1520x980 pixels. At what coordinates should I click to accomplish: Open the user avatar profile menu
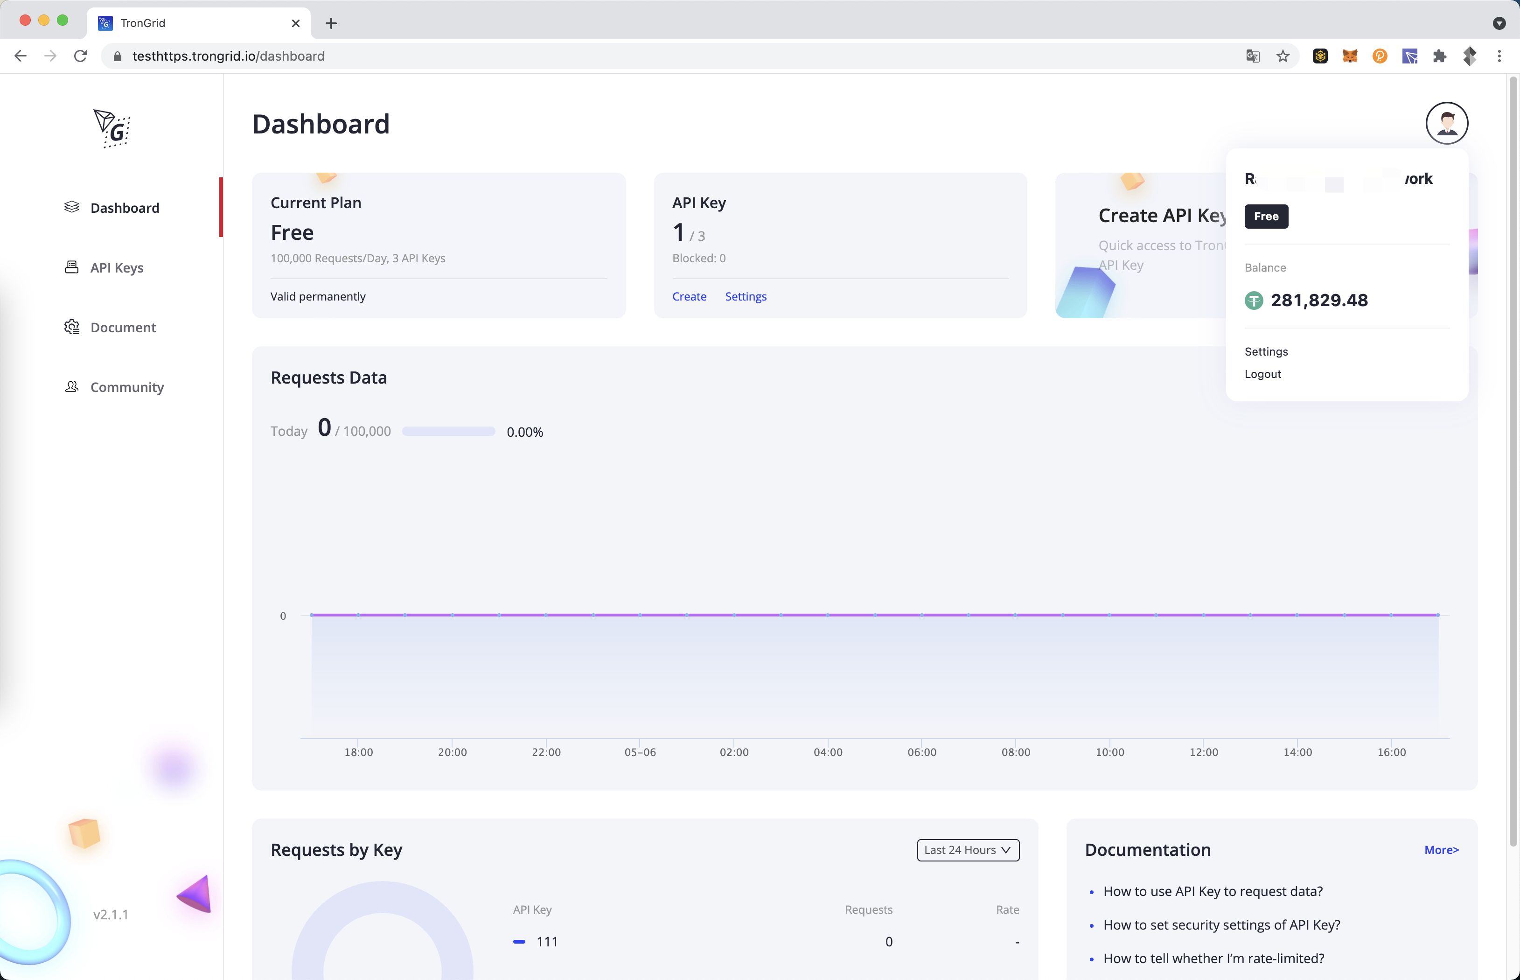click(x=1446, y=124)
